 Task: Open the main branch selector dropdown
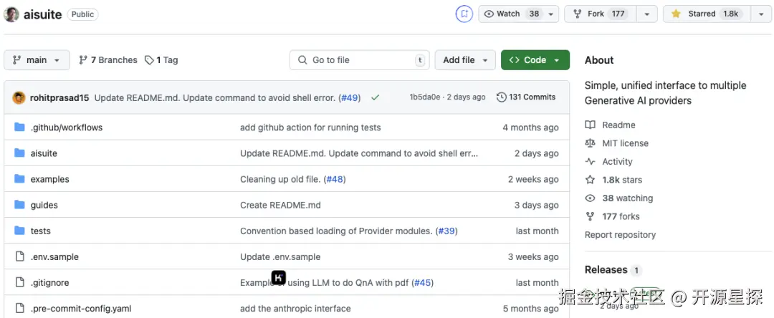[37, 60]
